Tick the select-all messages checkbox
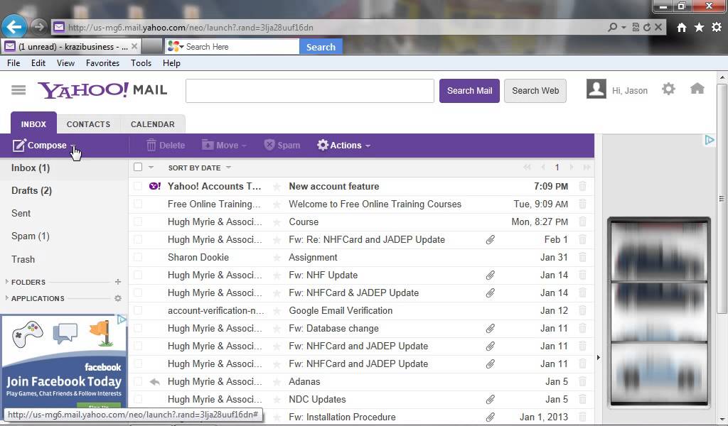The height and width of the screenshot is (426, 728). [138, 168]
